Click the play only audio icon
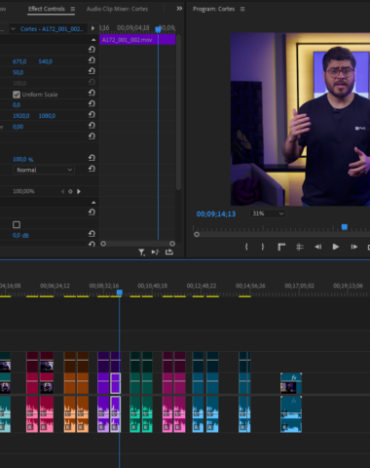Screen dimensions: 370x468 (x=155, y=252)
